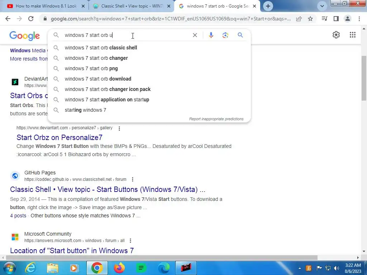
Task: Click the Google logo
Action: point(25,36)
